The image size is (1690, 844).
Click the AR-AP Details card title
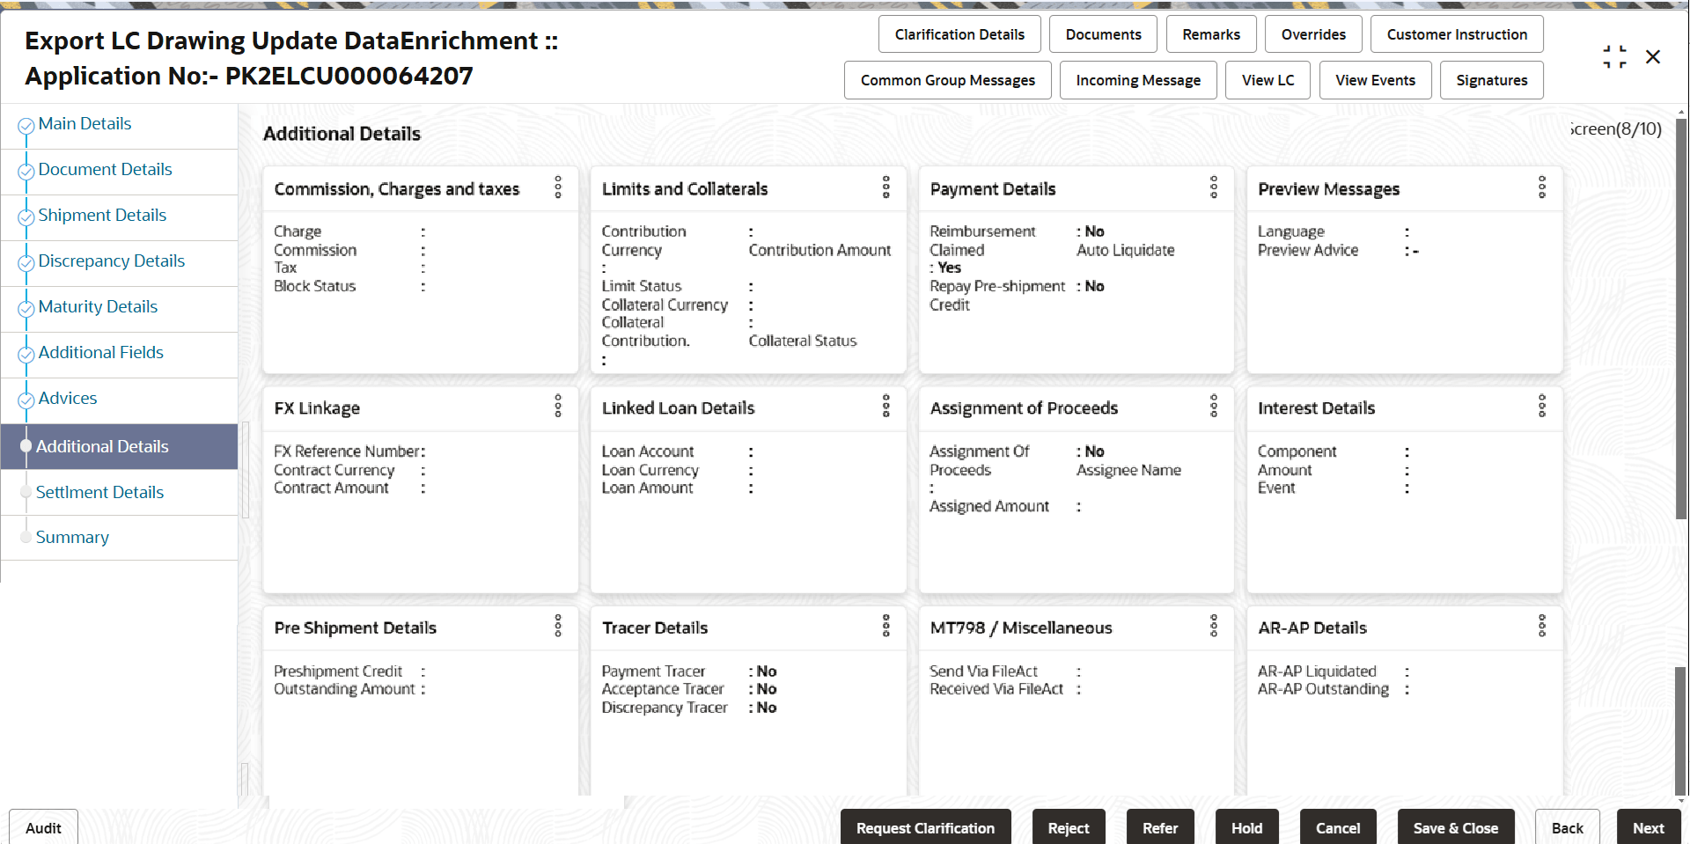[1312, 627]
